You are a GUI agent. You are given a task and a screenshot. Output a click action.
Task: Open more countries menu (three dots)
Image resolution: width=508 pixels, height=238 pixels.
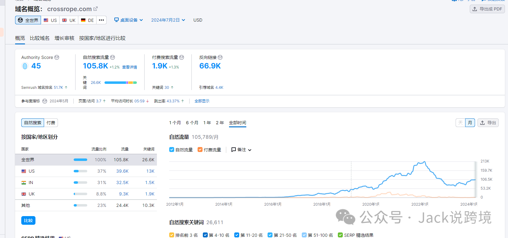(x=101, y=20)
